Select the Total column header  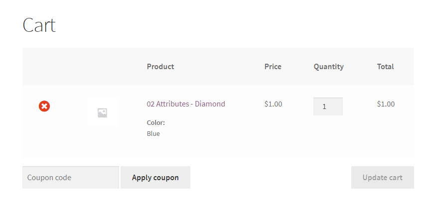pyautogui.click(x=385, y=67)
